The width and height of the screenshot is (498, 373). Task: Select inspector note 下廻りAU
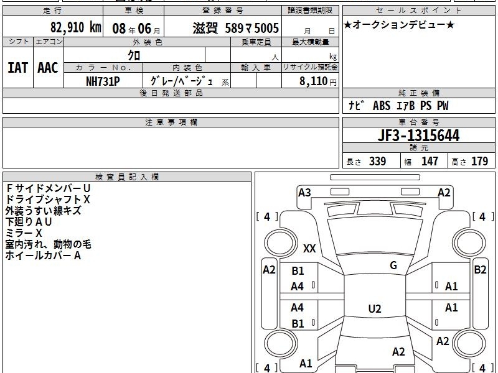pos(29,222)
